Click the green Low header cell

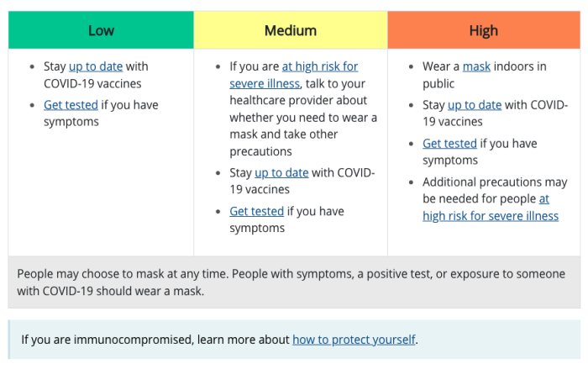coord(101,31)
